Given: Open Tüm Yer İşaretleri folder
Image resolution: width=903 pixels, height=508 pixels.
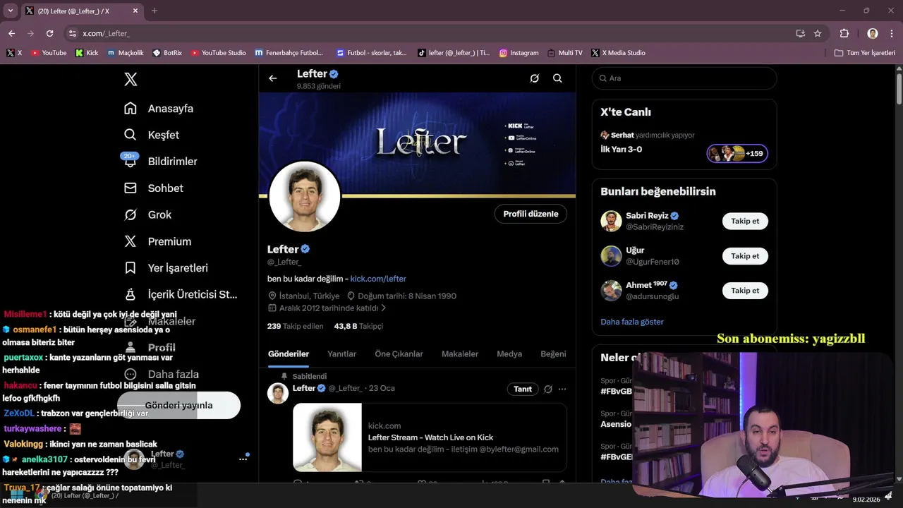Looking at the screenshot, I should pos(864,53).
